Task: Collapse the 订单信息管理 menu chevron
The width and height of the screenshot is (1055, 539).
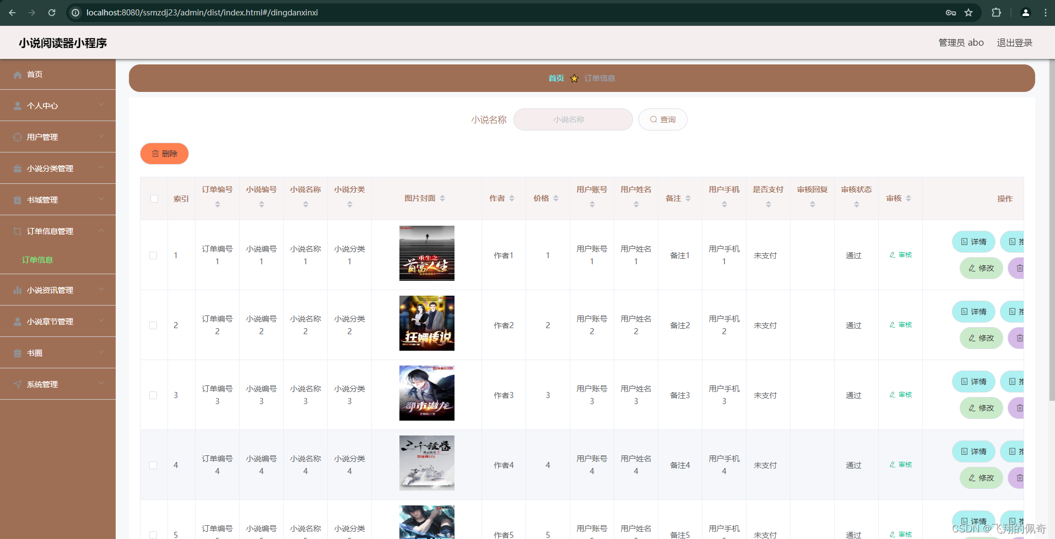Action: (101, 231)
